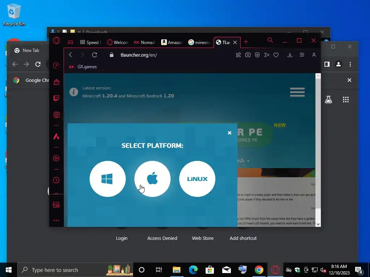
Task: Open Chrome profile avatar icon
Action: point(338,64)
